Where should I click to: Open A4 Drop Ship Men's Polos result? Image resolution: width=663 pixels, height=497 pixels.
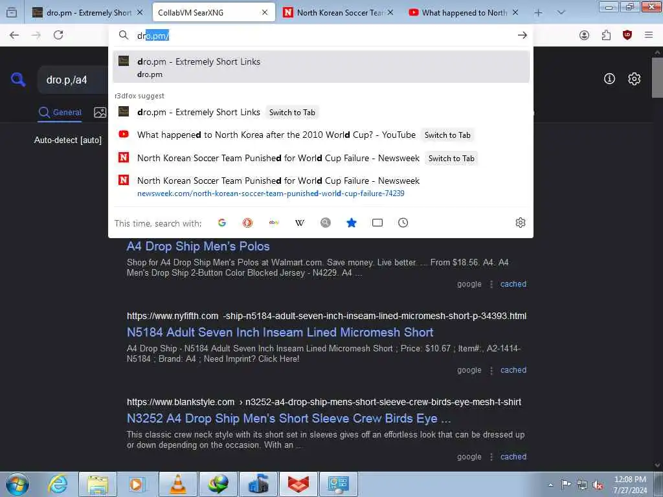pyautogui.click(x=198, y=246)
